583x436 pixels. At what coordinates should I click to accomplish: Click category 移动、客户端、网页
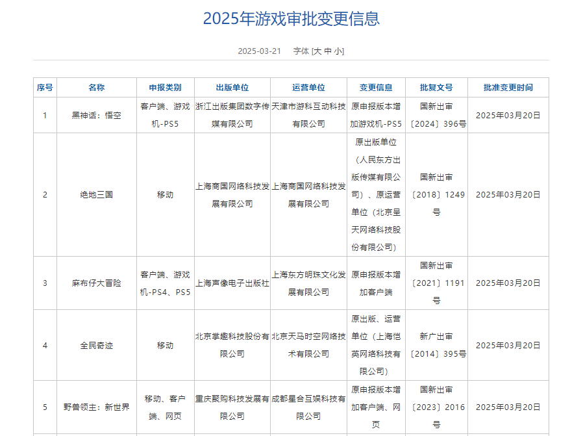[x=165, y=407]
